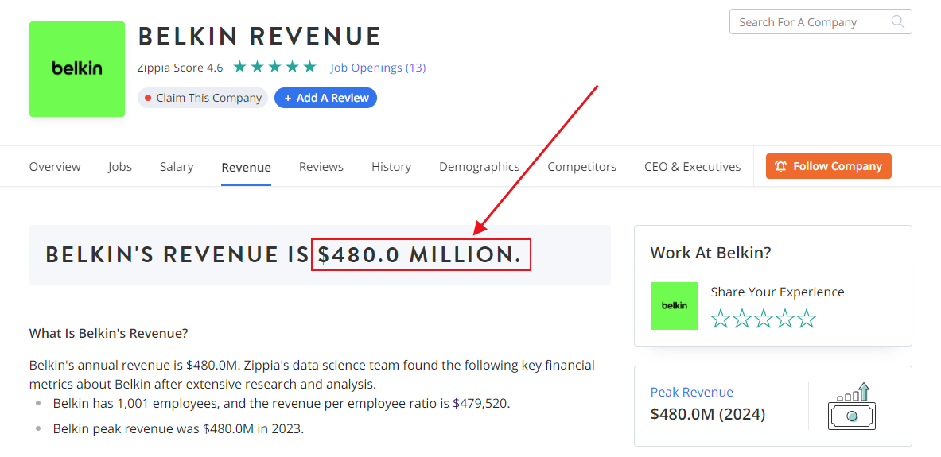The height and width of the screenshot is (457, 941).
Task: Open the Overview tab
Action: click(55, 167)
